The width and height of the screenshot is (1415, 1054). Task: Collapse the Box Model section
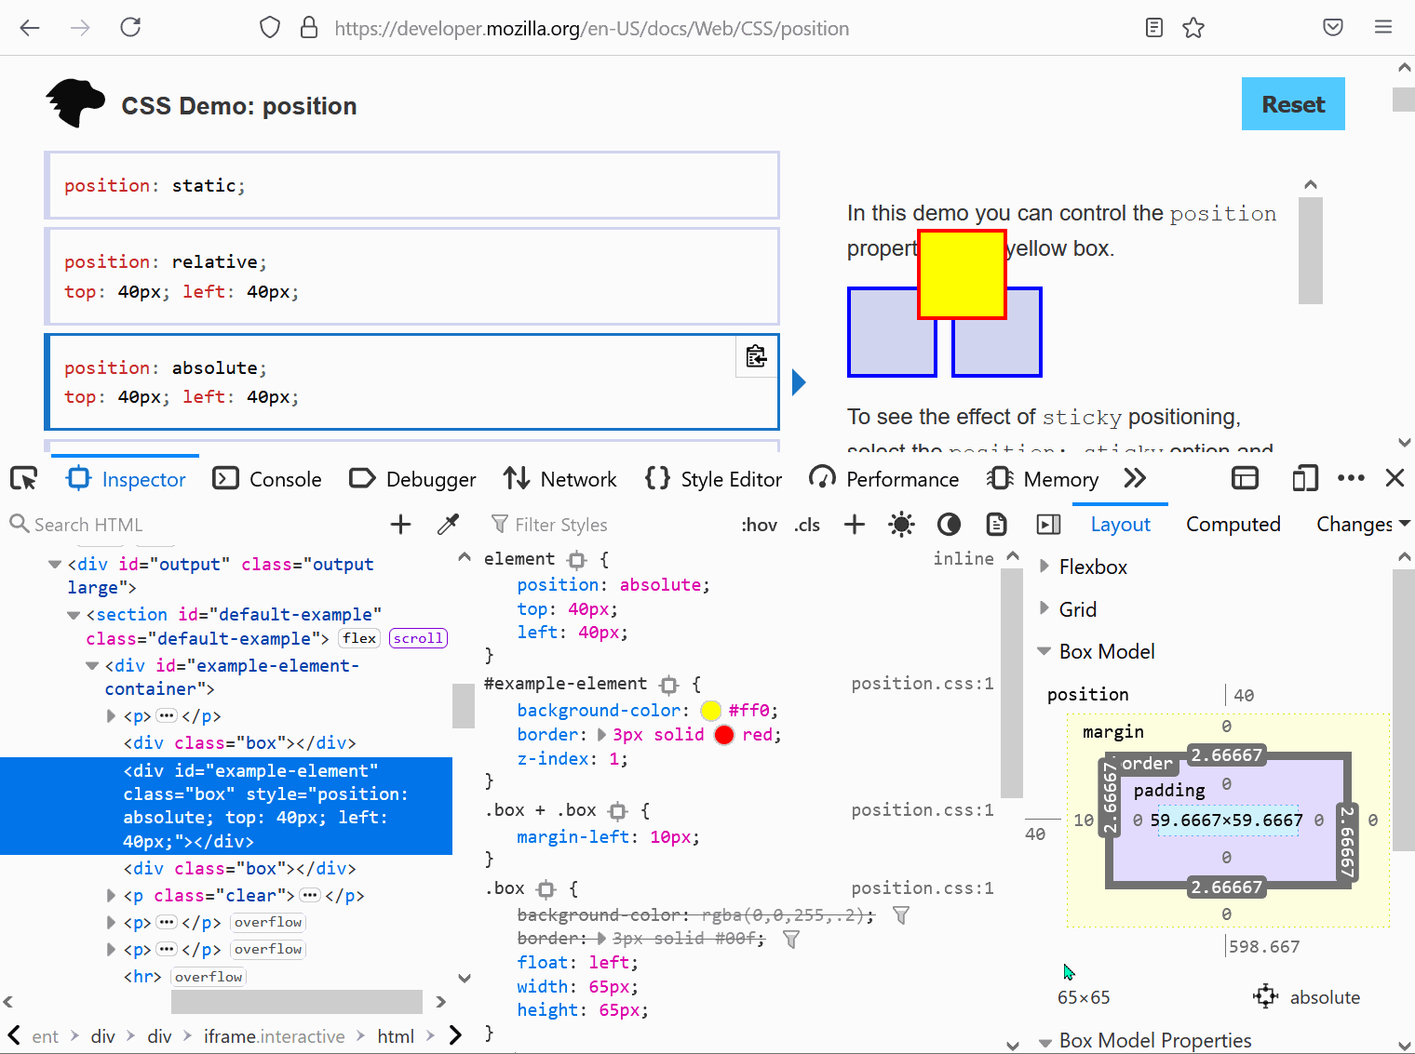(1044, 651)
